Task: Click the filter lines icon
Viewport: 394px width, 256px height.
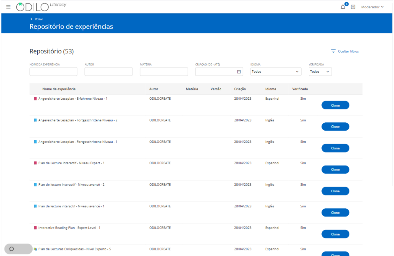Action: [333, 51]
